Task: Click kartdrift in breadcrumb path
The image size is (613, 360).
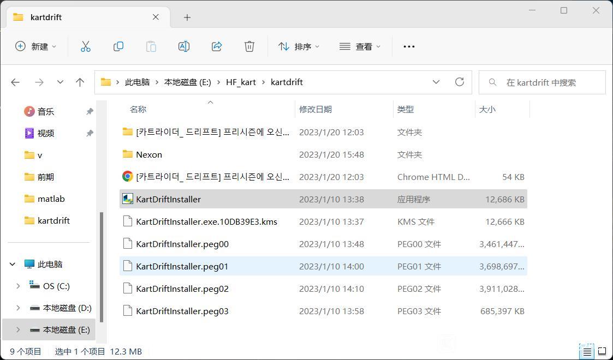Action: (287, 82)
